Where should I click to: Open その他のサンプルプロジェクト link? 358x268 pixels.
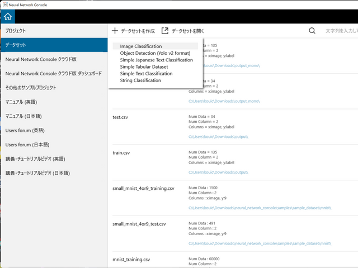(54, 88)
